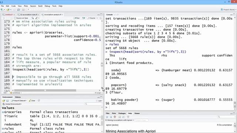Image resolution: width=237 pixels, height=133 pixels.
Task: Click the Code Tools wand icon in editor
Action: click(37, 18)
